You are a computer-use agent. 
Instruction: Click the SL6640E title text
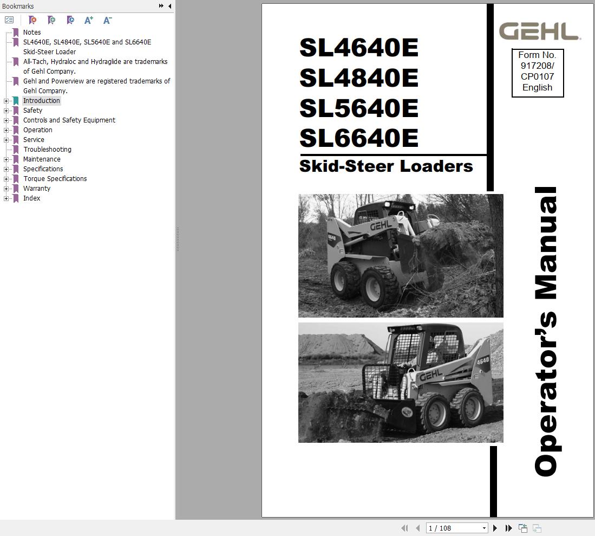click(x=359, y=138)
